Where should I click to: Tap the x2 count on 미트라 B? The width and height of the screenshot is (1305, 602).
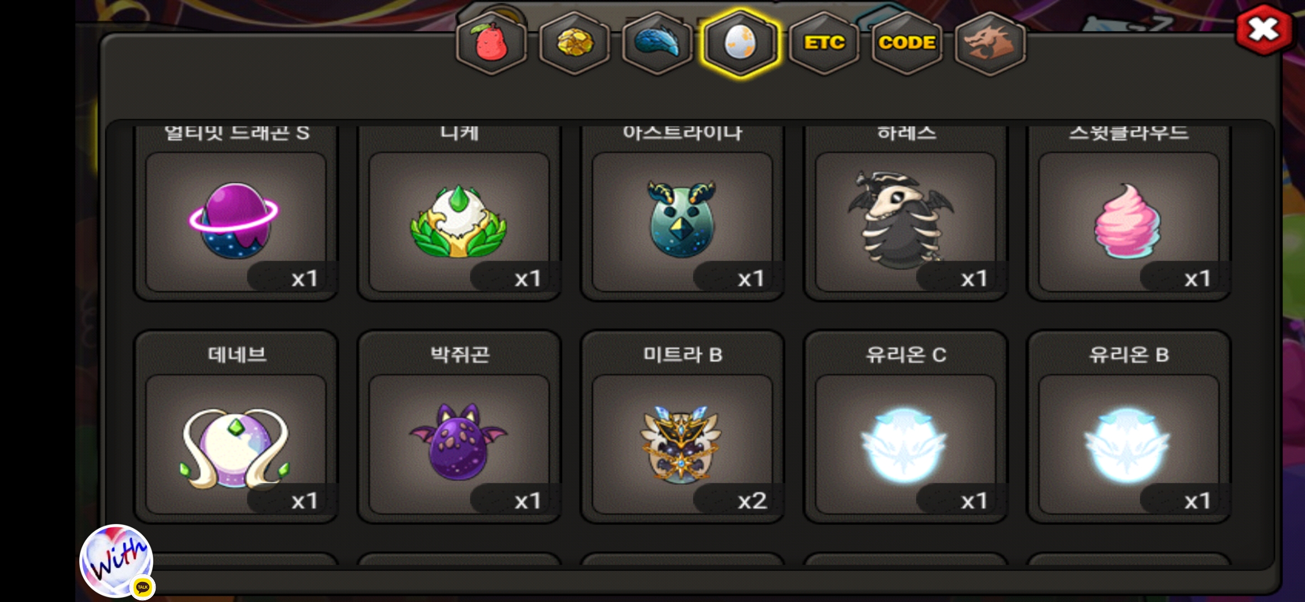click(x=752, y=501)
